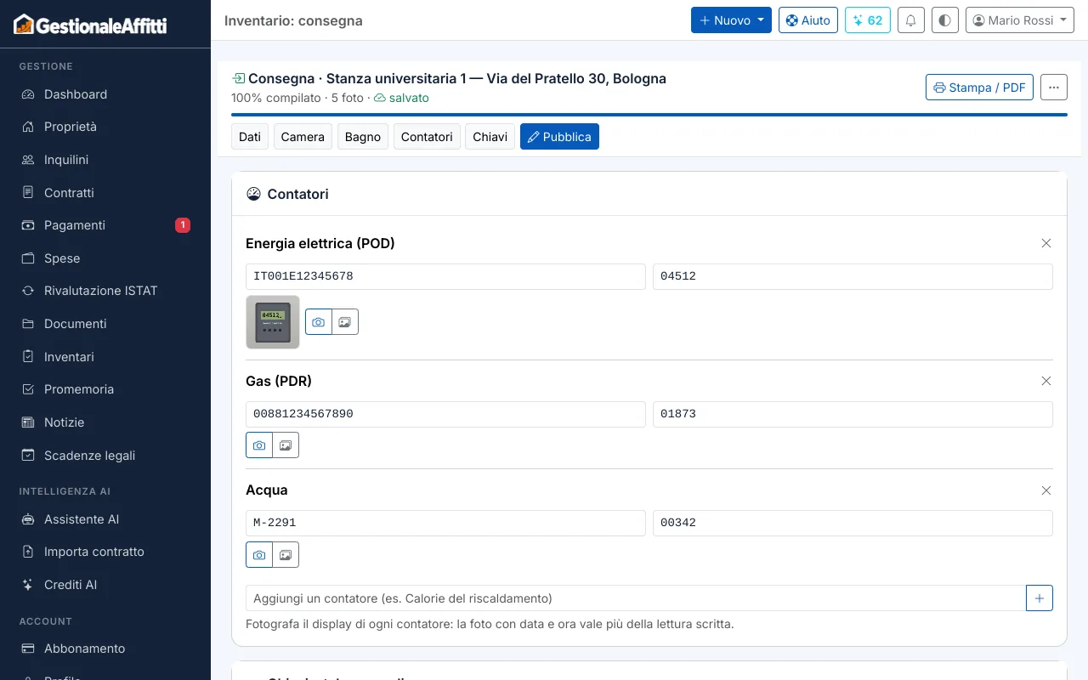1088x680 pixels.
Task: Jump to the Bagno section
Action: [363, 137]
